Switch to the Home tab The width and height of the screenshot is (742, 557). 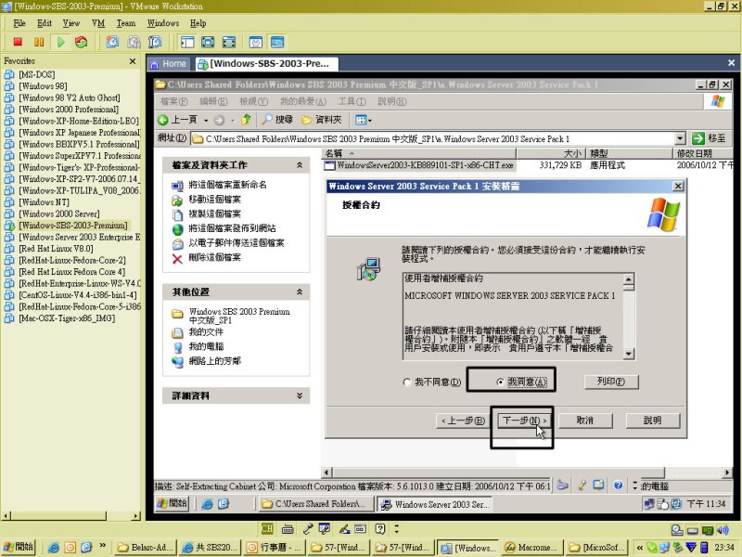pos(169,63)
